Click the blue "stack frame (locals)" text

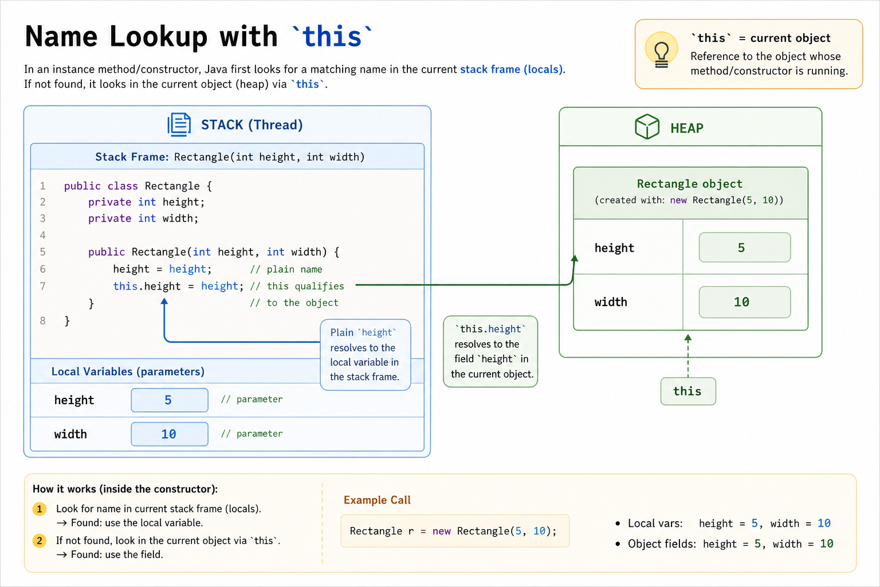tap(512, 69)
